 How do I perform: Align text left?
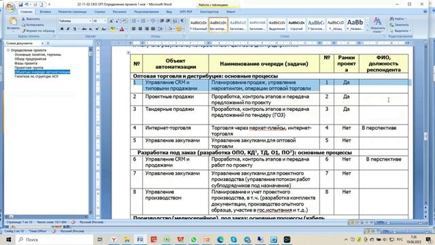tap(134, 29)
